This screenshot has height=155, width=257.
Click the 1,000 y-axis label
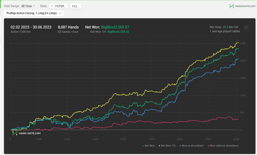coord(243,95)
